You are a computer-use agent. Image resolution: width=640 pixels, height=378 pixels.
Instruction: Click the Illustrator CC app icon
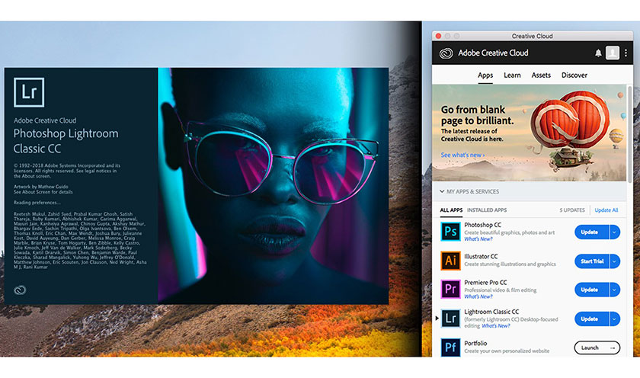point(450,261)
